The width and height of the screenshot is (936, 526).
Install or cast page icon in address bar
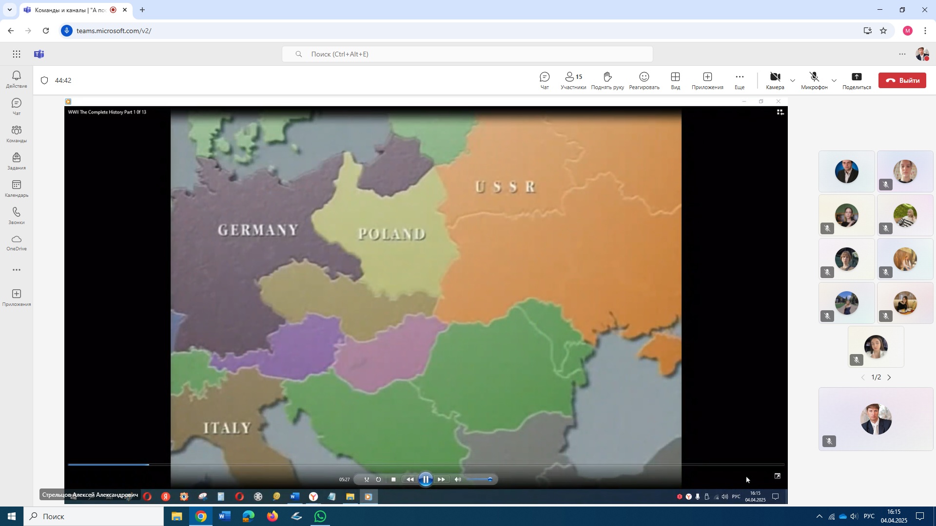[x=867, y=31]
